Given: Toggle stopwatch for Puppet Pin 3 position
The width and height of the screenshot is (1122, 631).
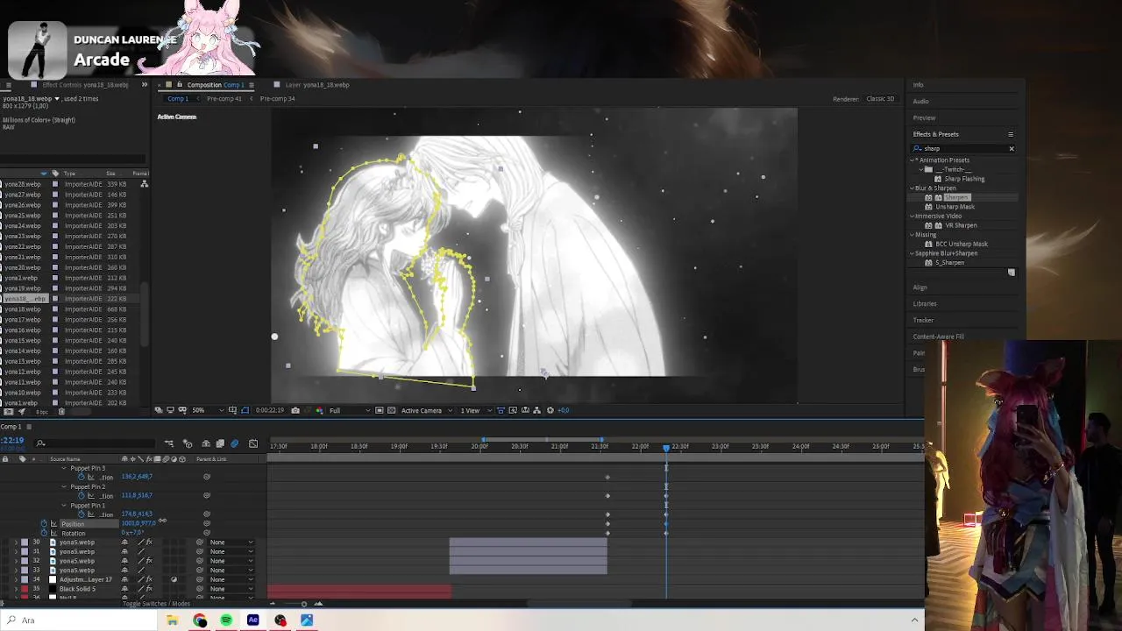Looking at the screenshot, I should point(82,477).
